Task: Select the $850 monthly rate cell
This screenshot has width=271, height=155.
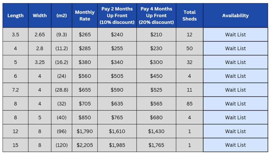Action: click(x=85, y=118)
